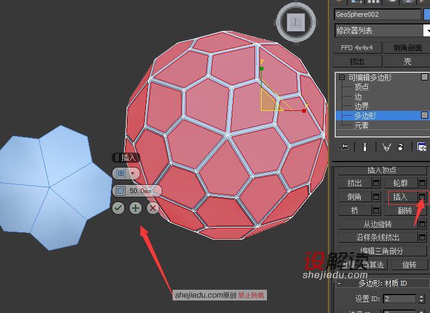This screenshot has height=313, width=430.
Task: Click the 插入顶点 button
Action: click(x=382, y=171)
